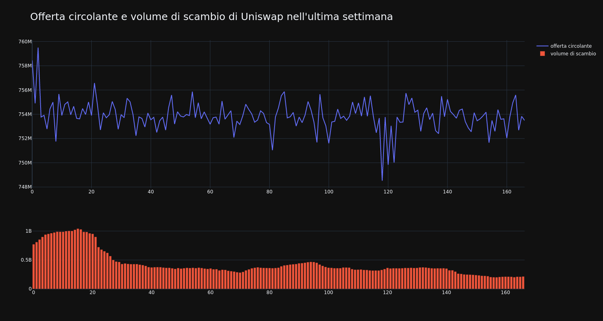This screenshot has width=603, height=321.
Task: Click x-axis label 160 under bar chart
Action: [505, 293]
